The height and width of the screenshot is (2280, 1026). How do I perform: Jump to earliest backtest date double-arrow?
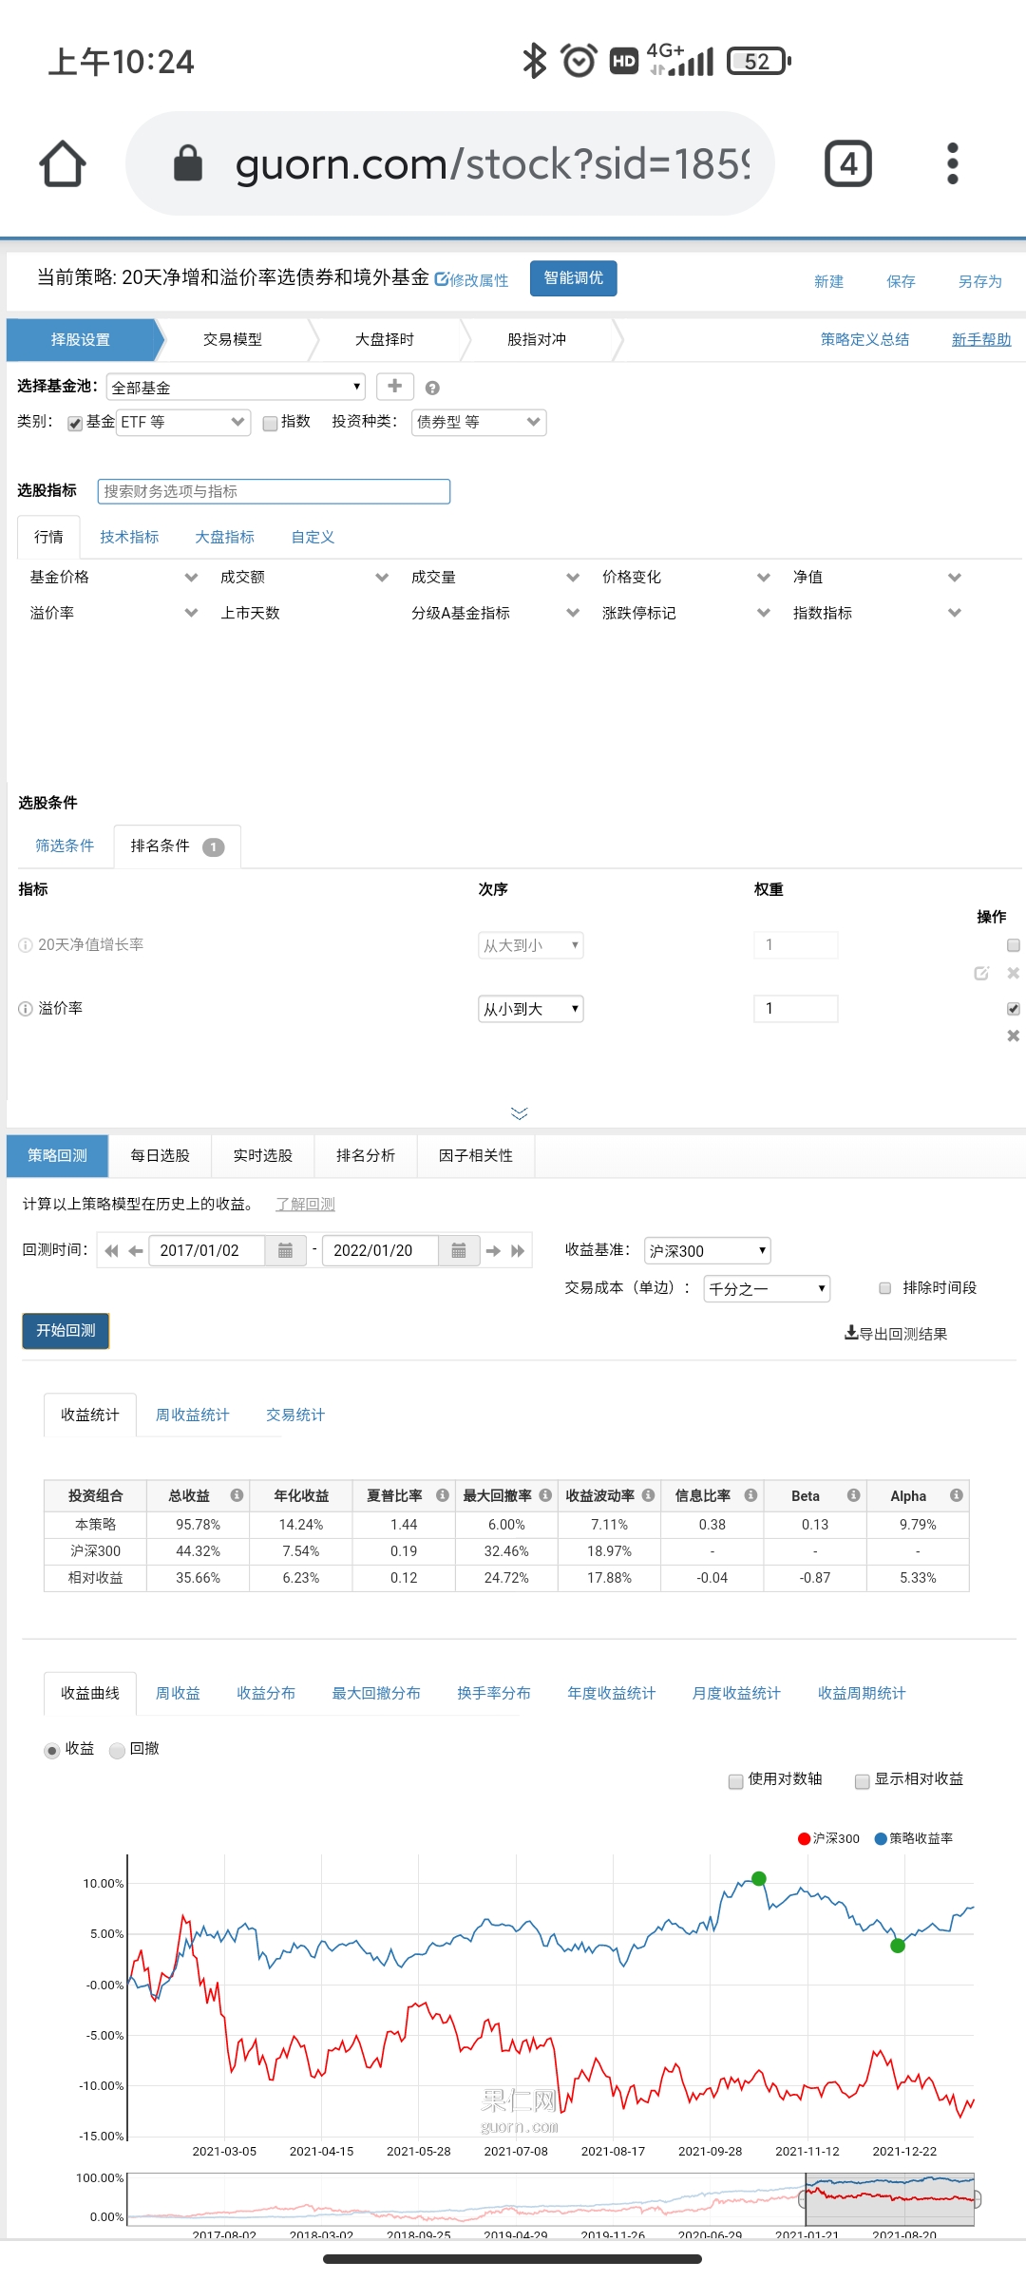tap(111, 1251)
